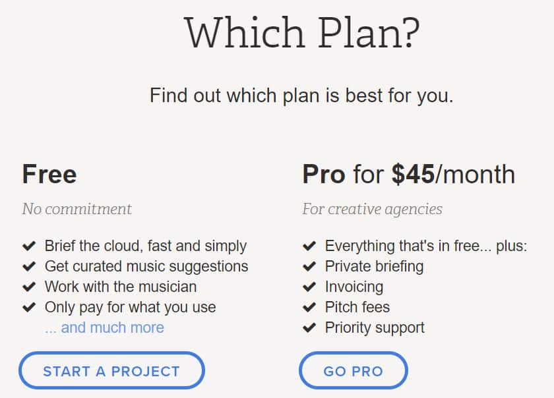Click the 'Get curated music suggestions' text
This screenshot has width=554, height=398.
click(146, 267)
